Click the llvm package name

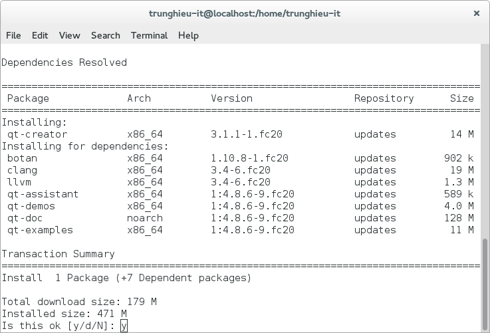[x=19, y=182]
